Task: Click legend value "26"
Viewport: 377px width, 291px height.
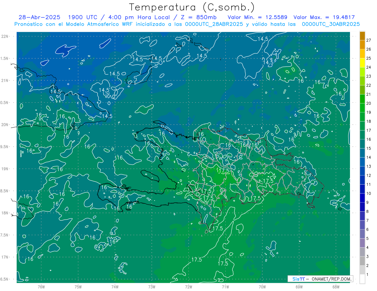Action: pos(369,49)
